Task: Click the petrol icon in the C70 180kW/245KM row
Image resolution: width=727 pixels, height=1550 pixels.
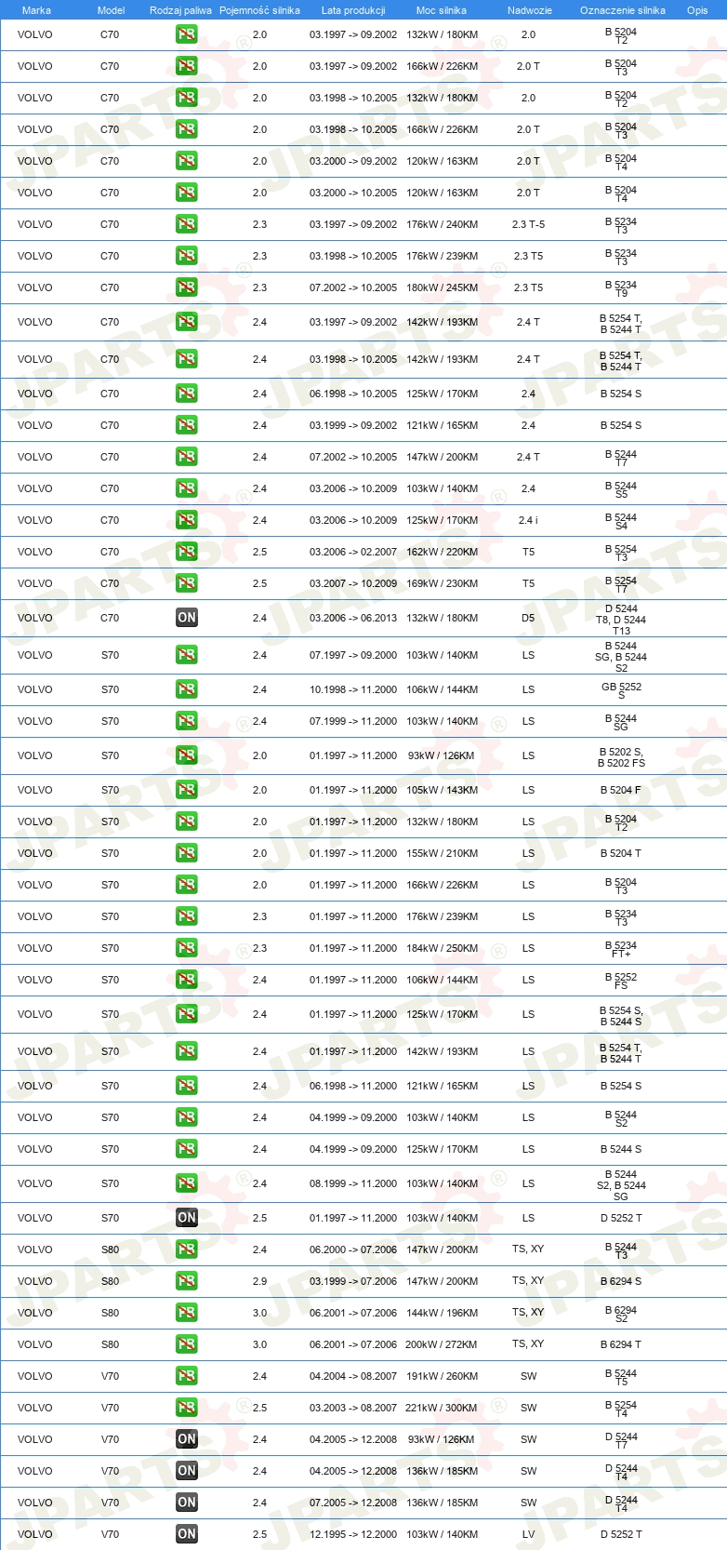Action: coord(187,287)
